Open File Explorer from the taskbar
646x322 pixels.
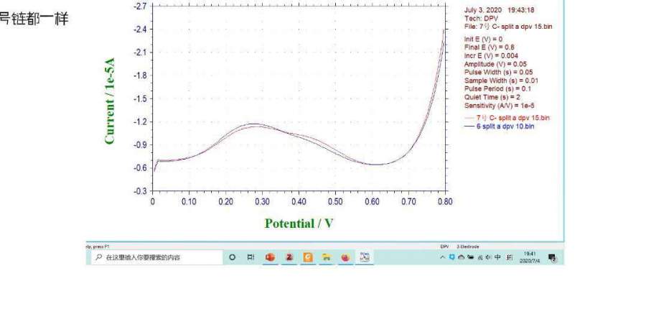pyautogui.click(x=326, y=257)
